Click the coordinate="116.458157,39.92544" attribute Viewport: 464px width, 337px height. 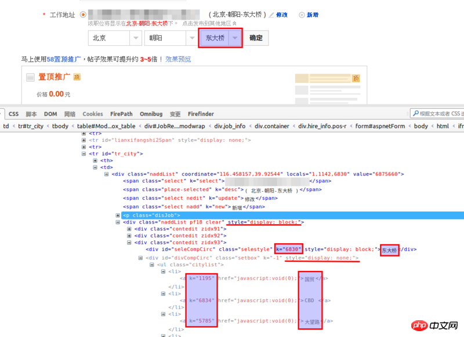point(233,174)
